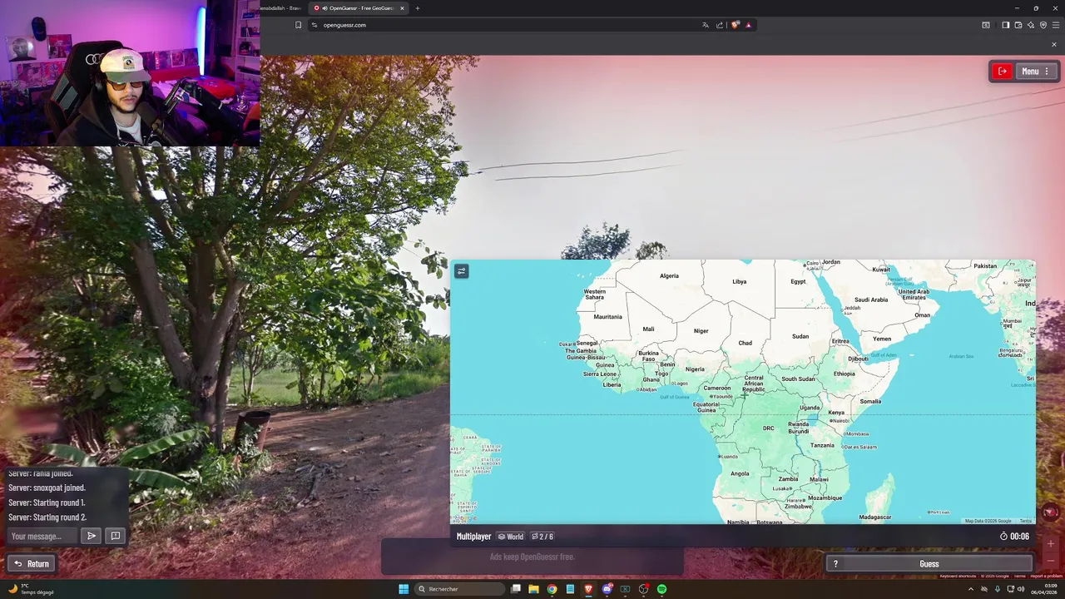
Task: Submit with the Guess button
Action: click(x=929, y=564)
